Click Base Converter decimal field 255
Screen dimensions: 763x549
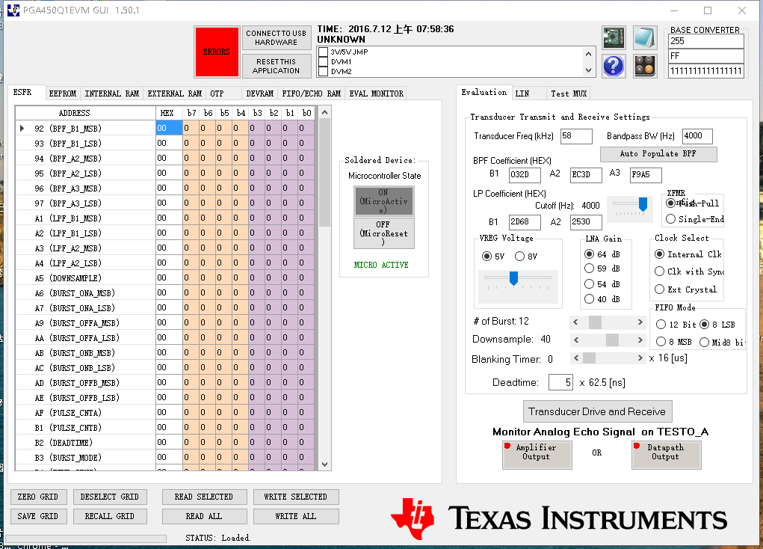coord(706,41)
